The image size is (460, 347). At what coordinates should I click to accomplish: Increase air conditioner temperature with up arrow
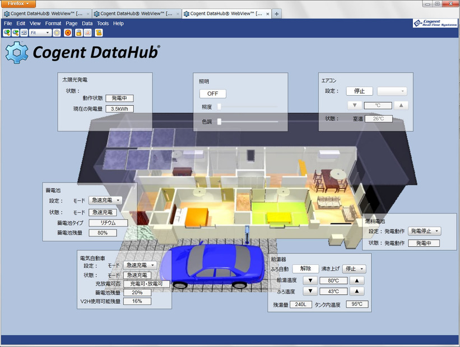(401, 105)
